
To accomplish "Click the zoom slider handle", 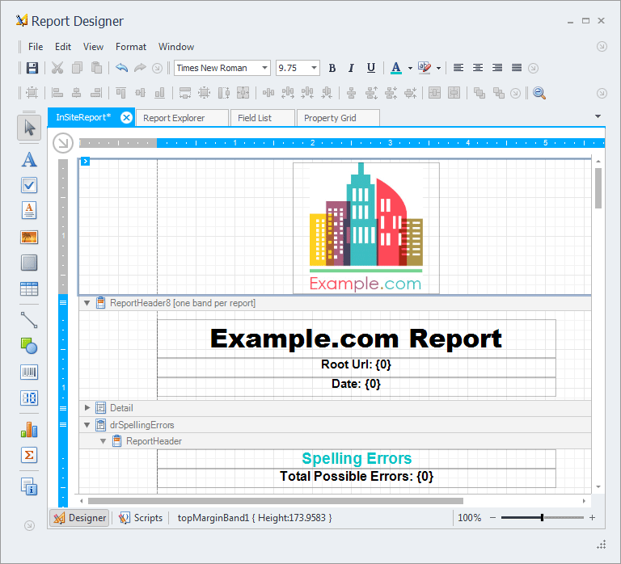I will (543, 518).
